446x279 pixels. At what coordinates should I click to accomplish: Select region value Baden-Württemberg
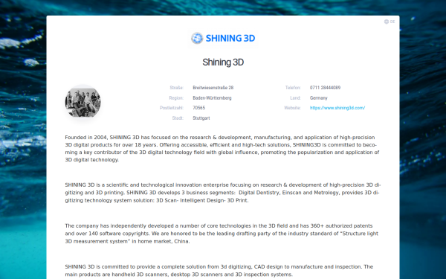point(212,98)
